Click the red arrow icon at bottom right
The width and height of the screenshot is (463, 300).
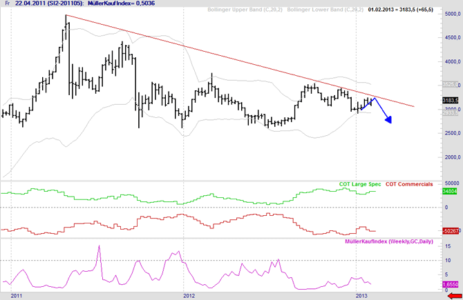[451, 295]
